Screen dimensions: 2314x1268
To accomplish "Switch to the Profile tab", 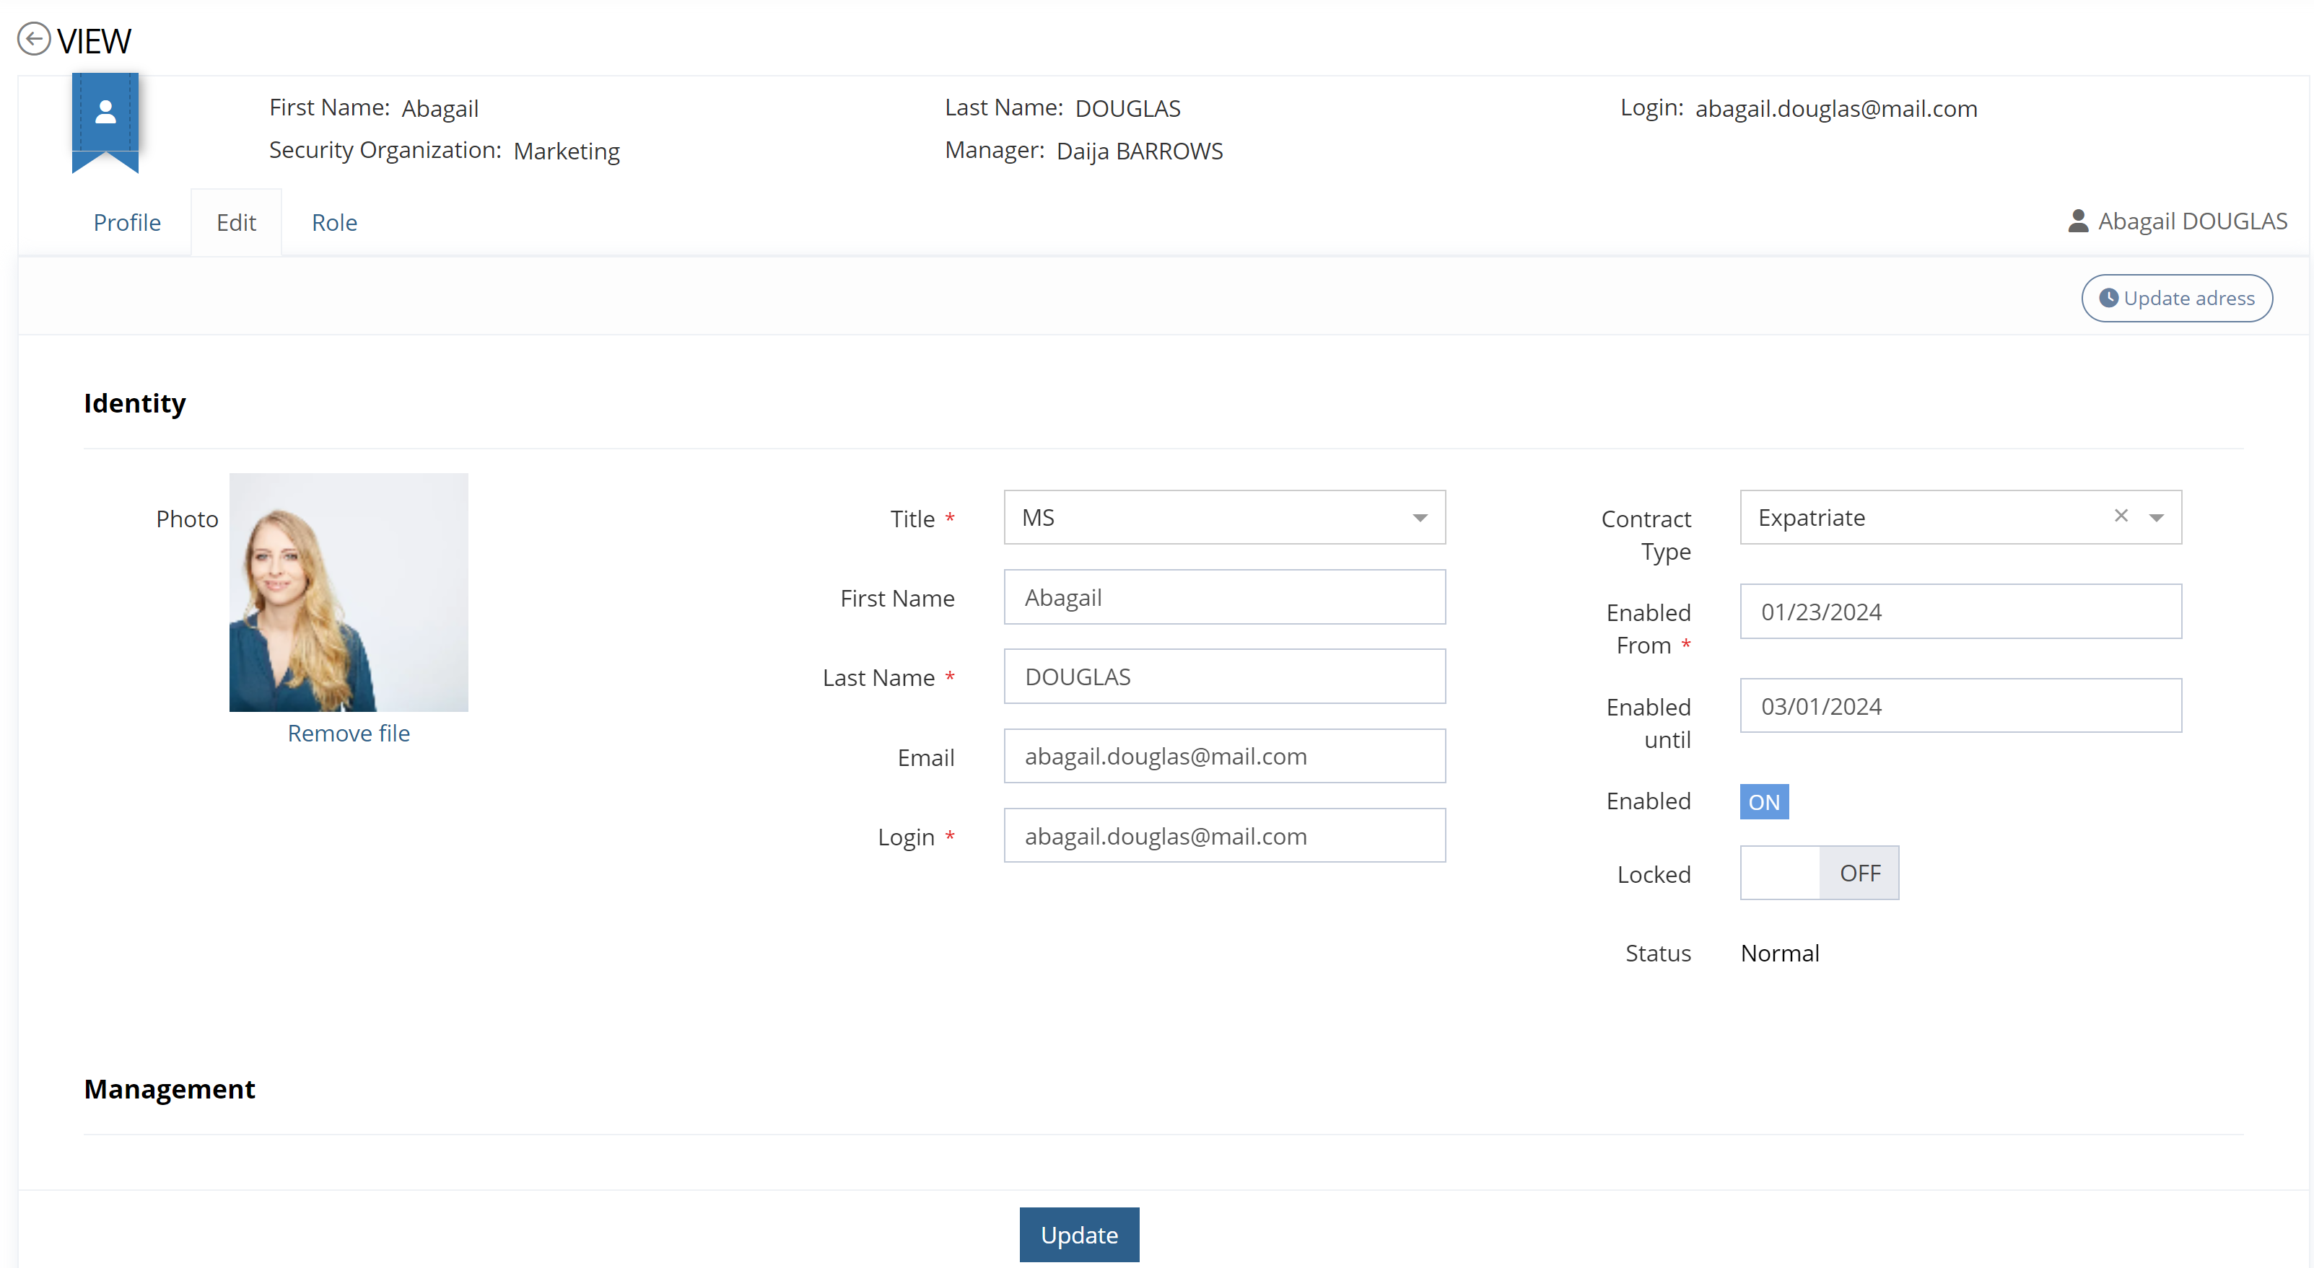I will coord(126,223).
